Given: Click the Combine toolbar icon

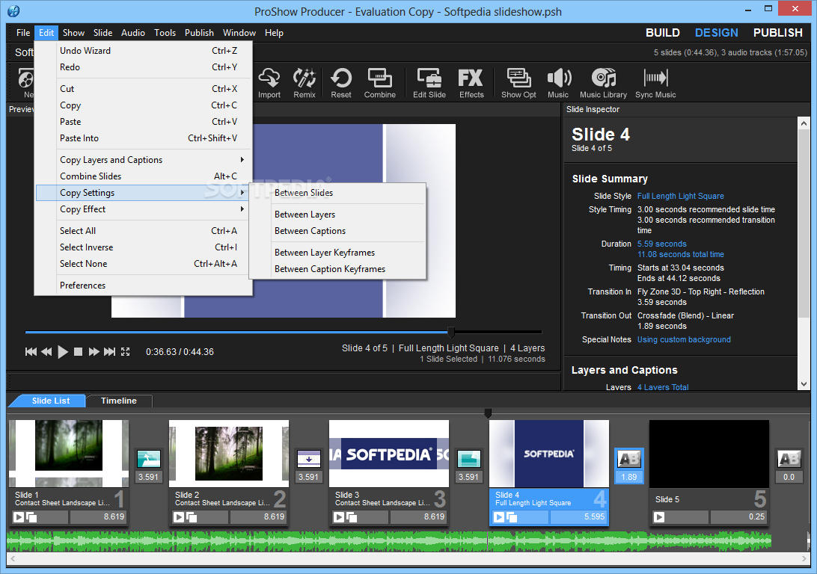Looking at the screenshot, I should [380, 83].
